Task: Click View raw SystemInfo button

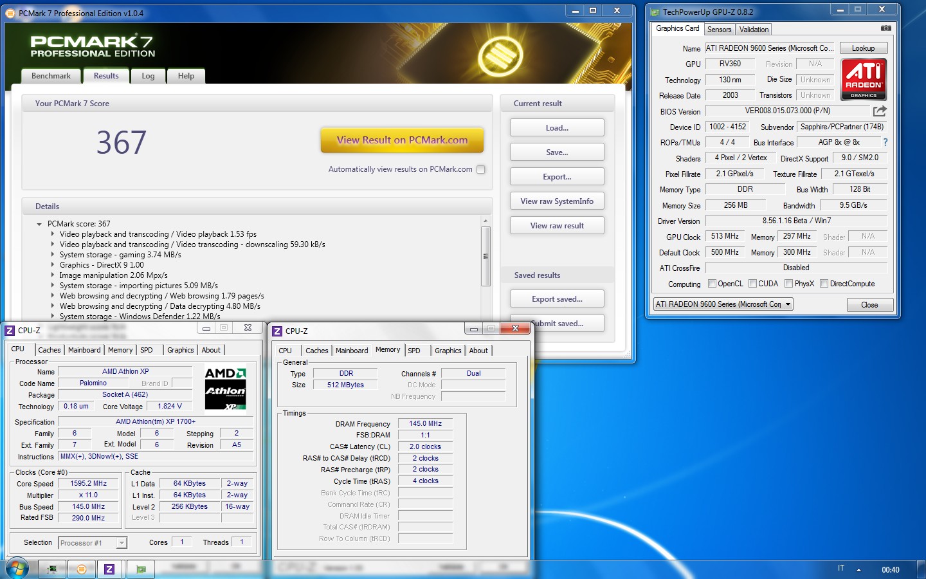Action: (x=557, y=201)
